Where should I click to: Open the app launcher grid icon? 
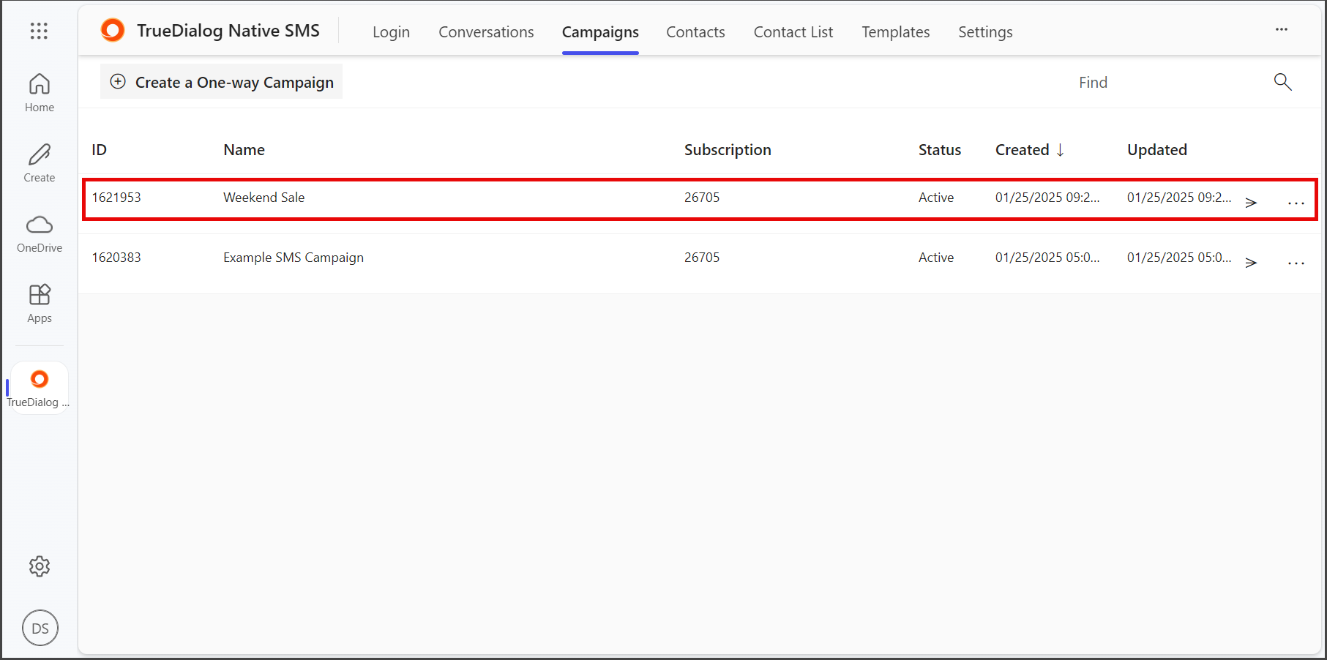39,31
